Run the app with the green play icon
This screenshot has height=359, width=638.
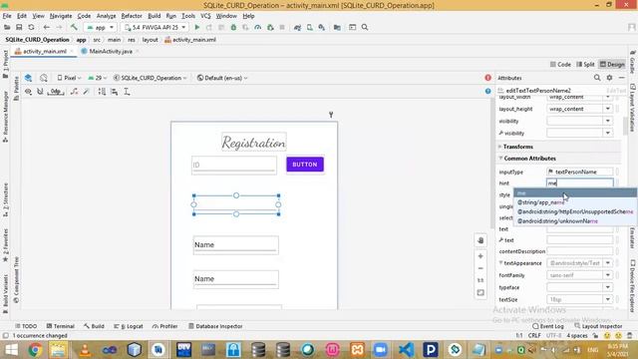197,27
